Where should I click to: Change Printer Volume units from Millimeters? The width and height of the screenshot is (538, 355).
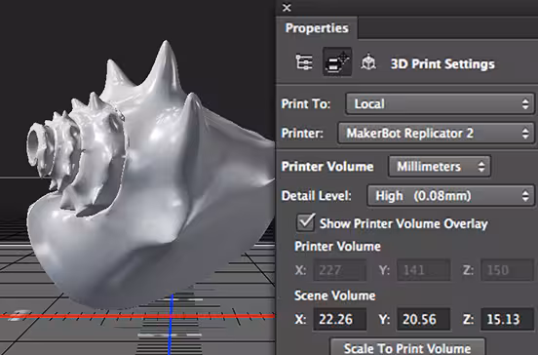coord(440,167)
